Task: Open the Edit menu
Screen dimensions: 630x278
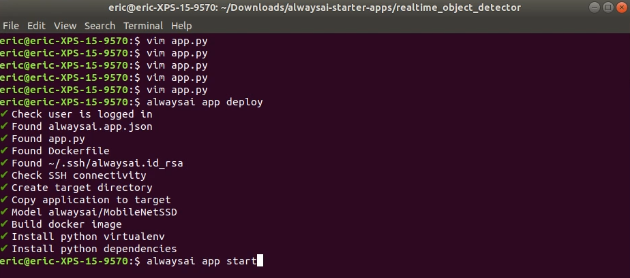Action: pos(36,26)
